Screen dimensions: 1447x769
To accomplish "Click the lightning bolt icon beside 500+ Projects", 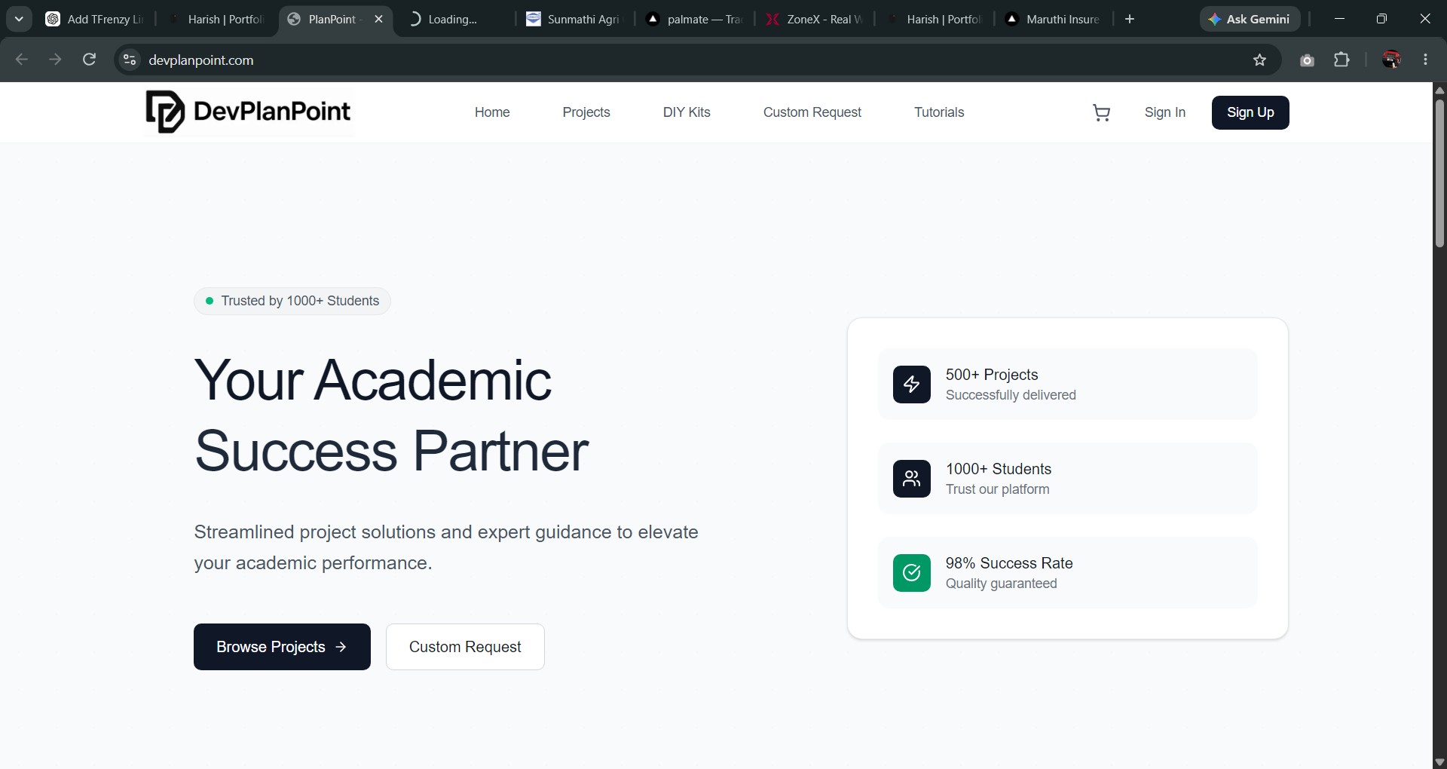I will pyautogui.click(x=912, y=384).
